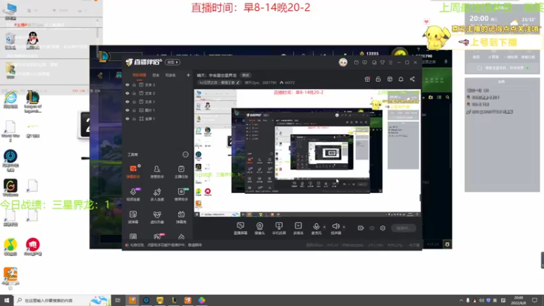Click the user avatar in title bar
The height and width of the screenshot is (306, 544).
(x=343, y=62)
